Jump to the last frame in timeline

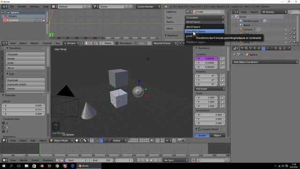pos(160,160)
